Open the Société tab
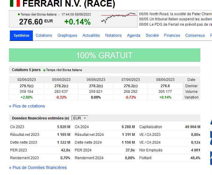 click(152, 35)
